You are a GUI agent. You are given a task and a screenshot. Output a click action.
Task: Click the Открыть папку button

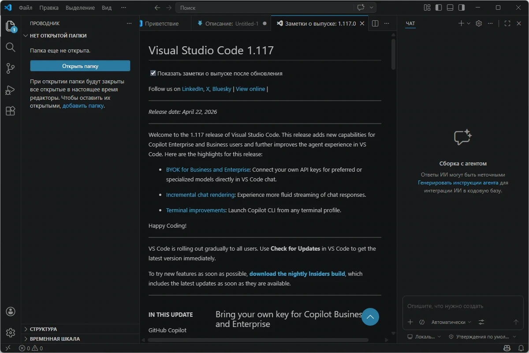[80, 66]
